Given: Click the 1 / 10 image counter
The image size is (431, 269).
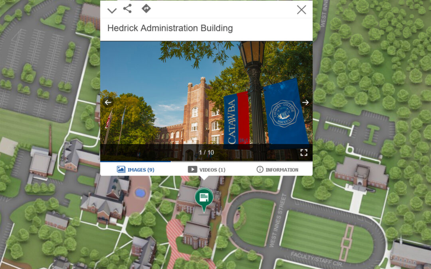Looking at the screenshot, I should (206, 153).
